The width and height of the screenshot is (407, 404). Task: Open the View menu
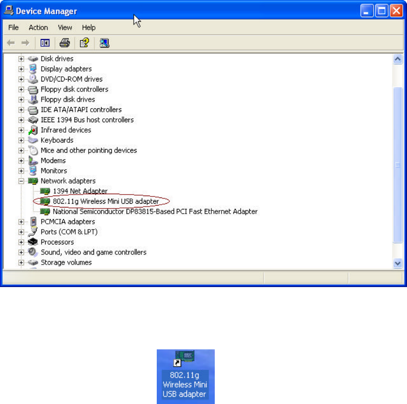[x=65, y=27]
